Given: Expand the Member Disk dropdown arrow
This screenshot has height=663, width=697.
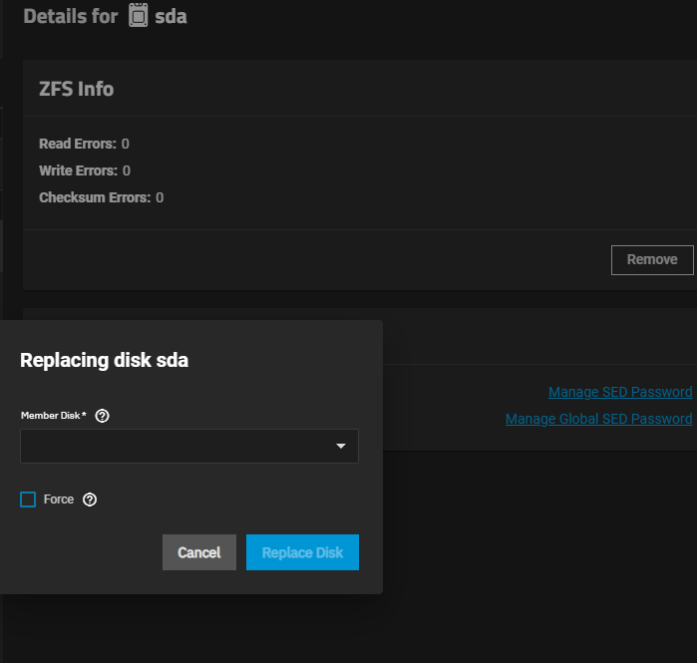Looking at the screenshot, I should tap(341, 447).
